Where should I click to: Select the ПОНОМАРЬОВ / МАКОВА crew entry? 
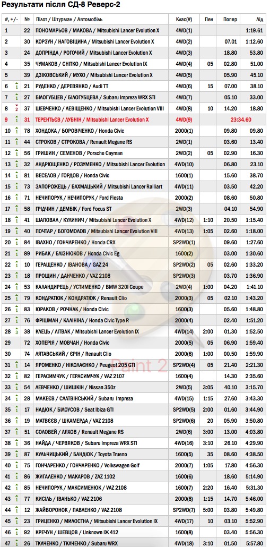point(98,30)
